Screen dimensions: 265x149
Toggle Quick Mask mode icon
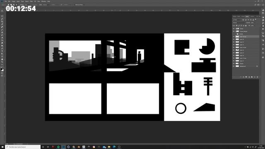pyautogui.click(x=2, y=73)
